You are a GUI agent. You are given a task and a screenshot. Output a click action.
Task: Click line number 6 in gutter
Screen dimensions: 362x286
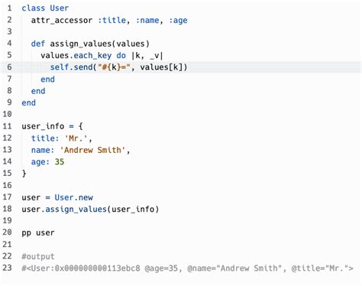click(x=9, y=67)
